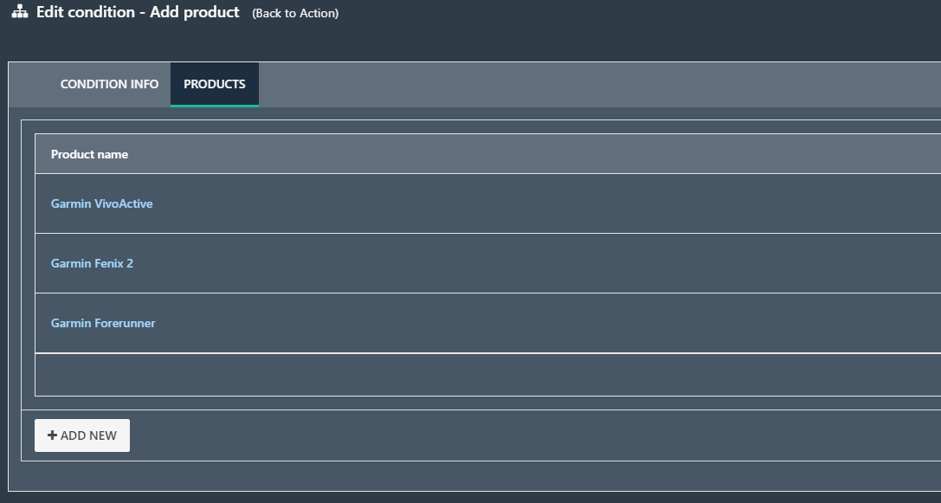Open the Garmin Fenix 2 product link

[x=92, y=263]
